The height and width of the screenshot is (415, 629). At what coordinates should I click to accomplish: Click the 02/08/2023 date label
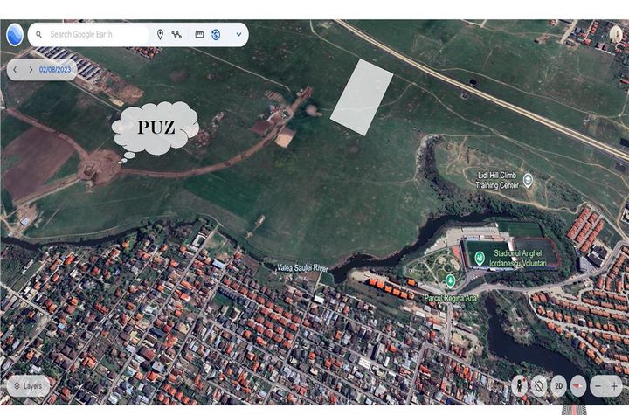[x=55, y=69]
